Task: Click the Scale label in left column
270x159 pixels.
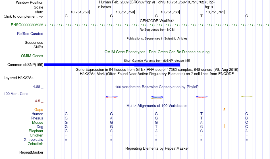Action: pos(38,7)
